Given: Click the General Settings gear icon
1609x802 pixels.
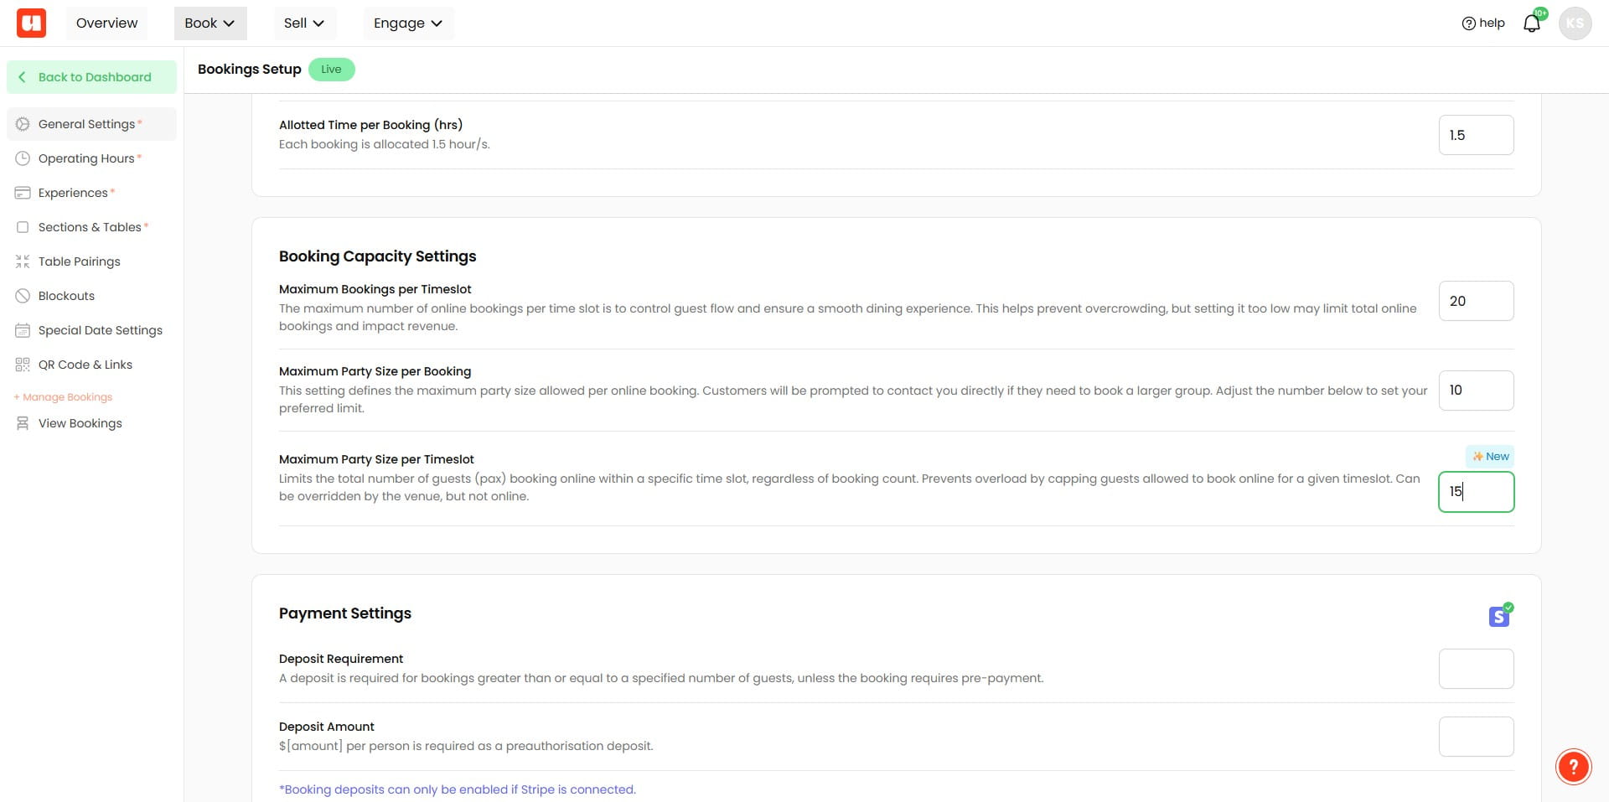Looking at the screenshot, I should click(x=23, y=124).
